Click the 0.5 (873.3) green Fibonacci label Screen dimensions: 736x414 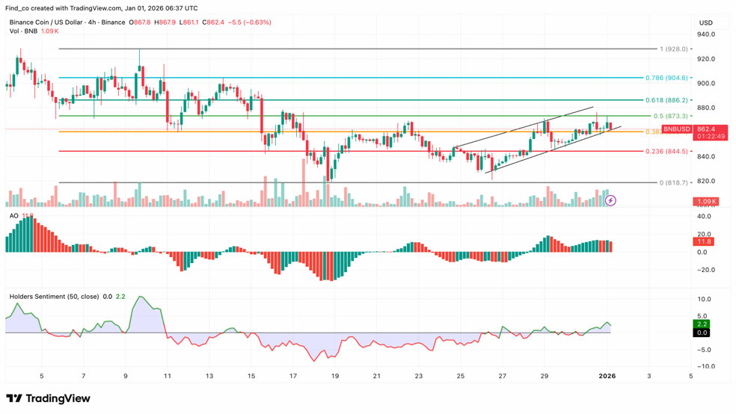(x=670, y=116)
